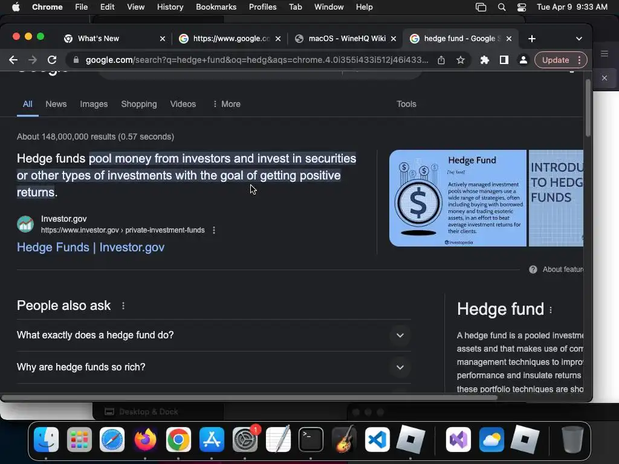Open the More search filters dropdown
The image size is (619, 464).
click(226, 104)
